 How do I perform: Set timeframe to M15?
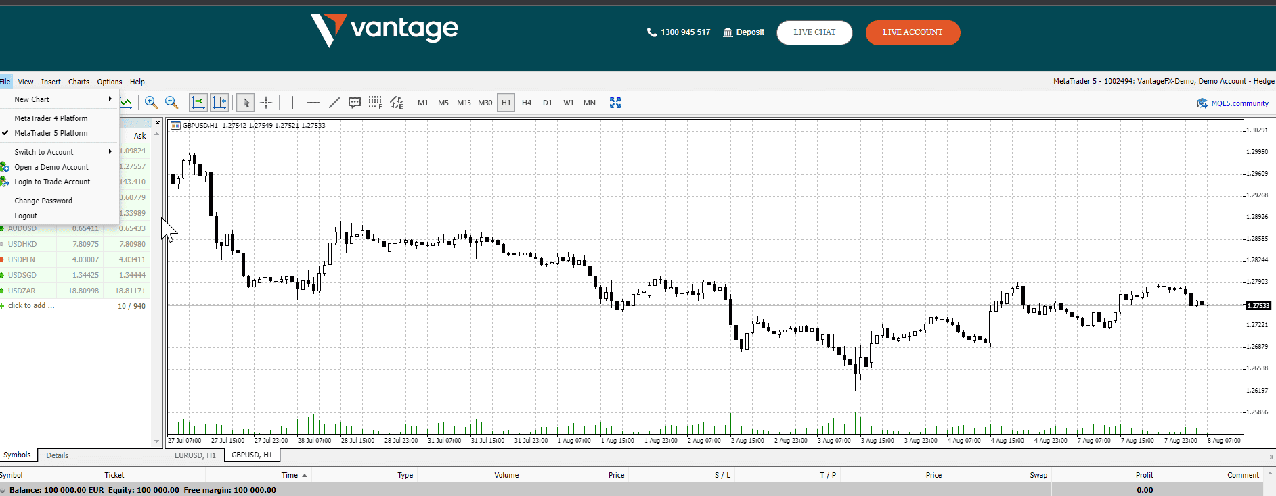click(464, 103)
